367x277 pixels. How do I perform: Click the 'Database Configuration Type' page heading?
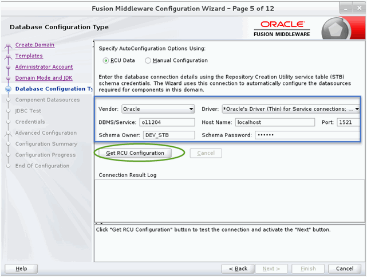pyautogui.click(x=59, y=27)
